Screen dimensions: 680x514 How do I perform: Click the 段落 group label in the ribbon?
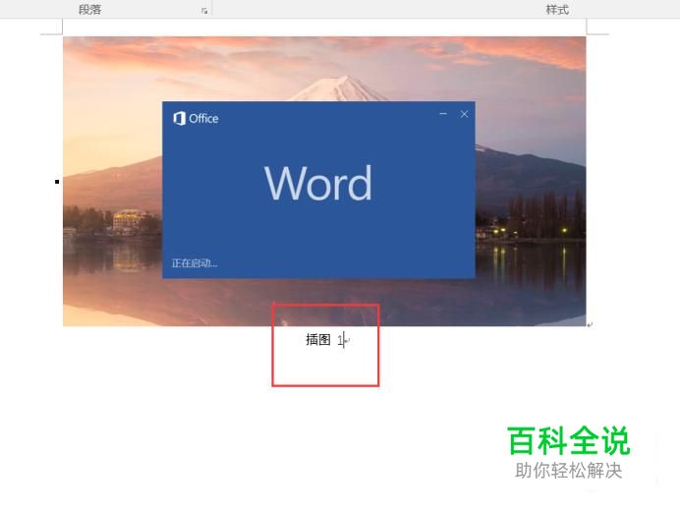click(x=89, y=10)
